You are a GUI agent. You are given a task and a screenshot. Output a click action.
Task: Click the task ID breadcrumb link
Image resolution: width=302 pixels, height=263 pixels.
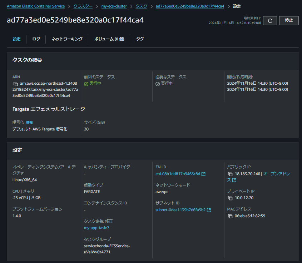[190, 6]
